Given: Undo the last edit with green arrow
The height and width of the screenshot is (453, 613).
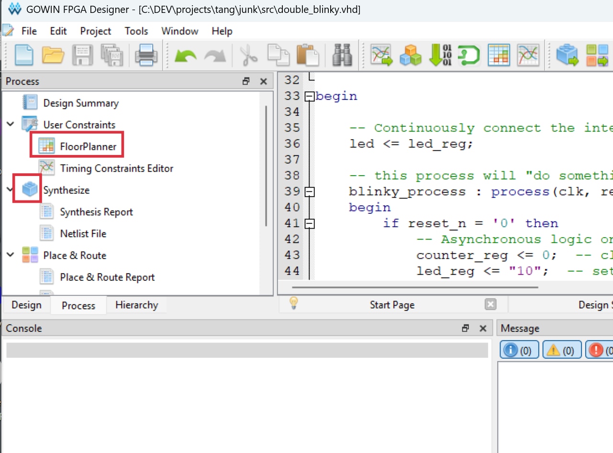Looking at the screenshot, I should [186, 55].
